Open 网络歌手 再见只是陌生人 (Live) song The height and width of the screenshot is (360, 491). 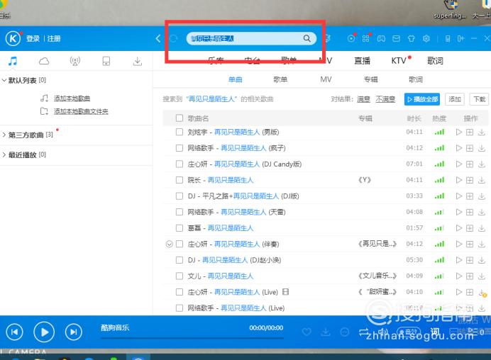point(236,308)
